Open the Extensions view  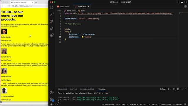52,35
